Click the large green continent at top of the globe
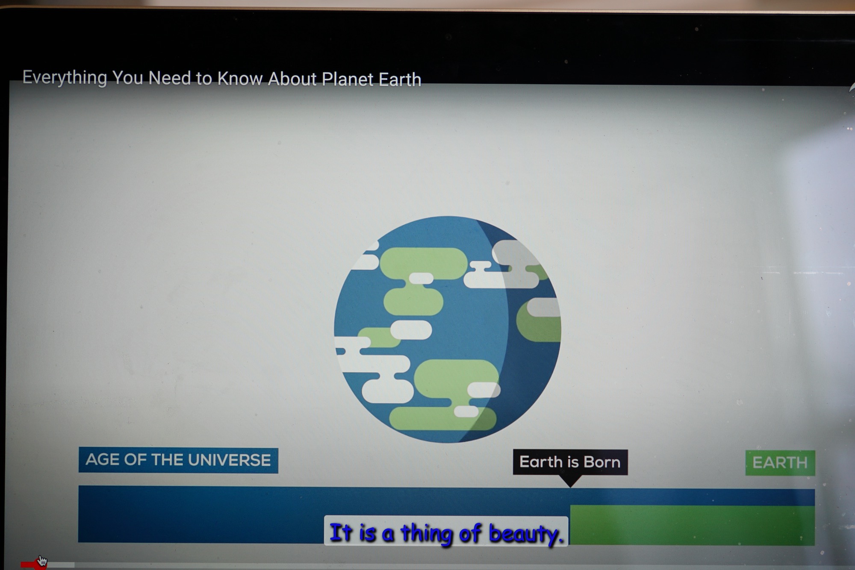The height and width of the screenshot is (570, 855). [x=423, y=261]
